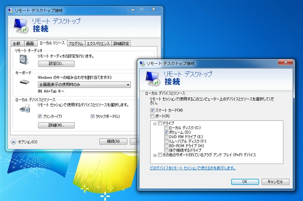Collapse the ドライブ tree node
The image size is (303, 201).
155,124
